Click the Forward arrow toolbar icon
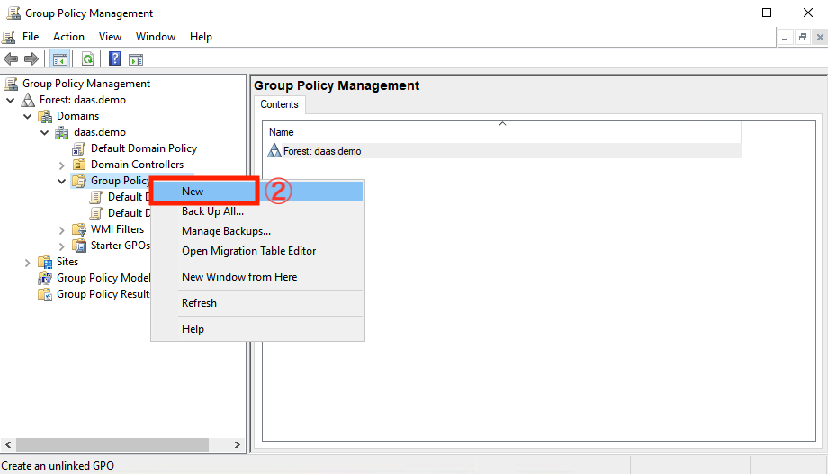 (x=31, y=59)
